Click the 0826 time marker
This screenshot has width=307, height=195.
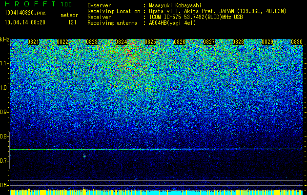coord(180,42)
